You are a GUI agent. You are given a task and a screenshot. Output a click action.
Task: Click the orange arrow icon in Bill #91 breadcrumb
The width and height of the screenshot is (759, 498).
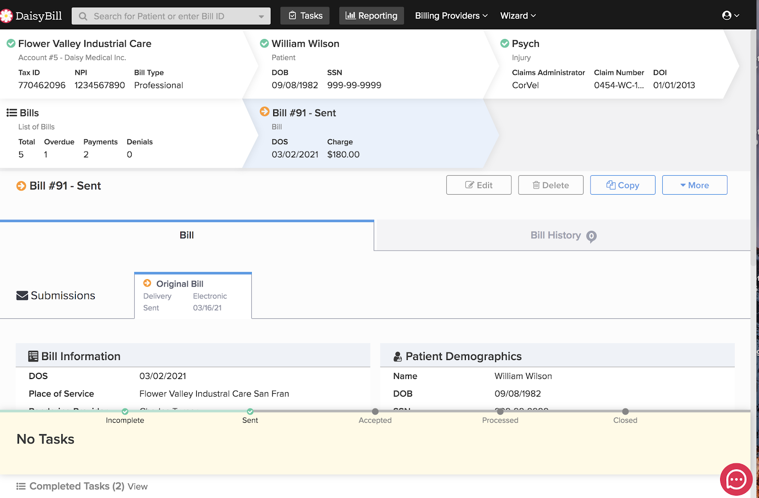pos(265,112)
